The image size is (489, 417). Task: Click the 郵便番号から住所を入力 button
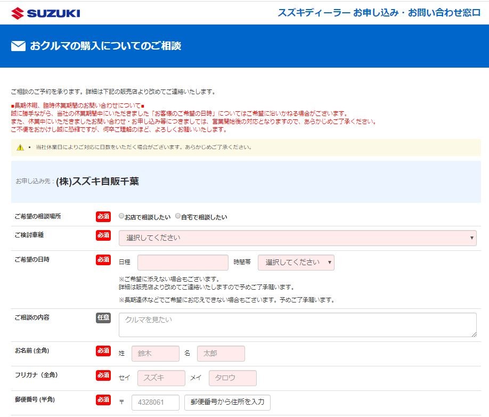coord(227,402)
